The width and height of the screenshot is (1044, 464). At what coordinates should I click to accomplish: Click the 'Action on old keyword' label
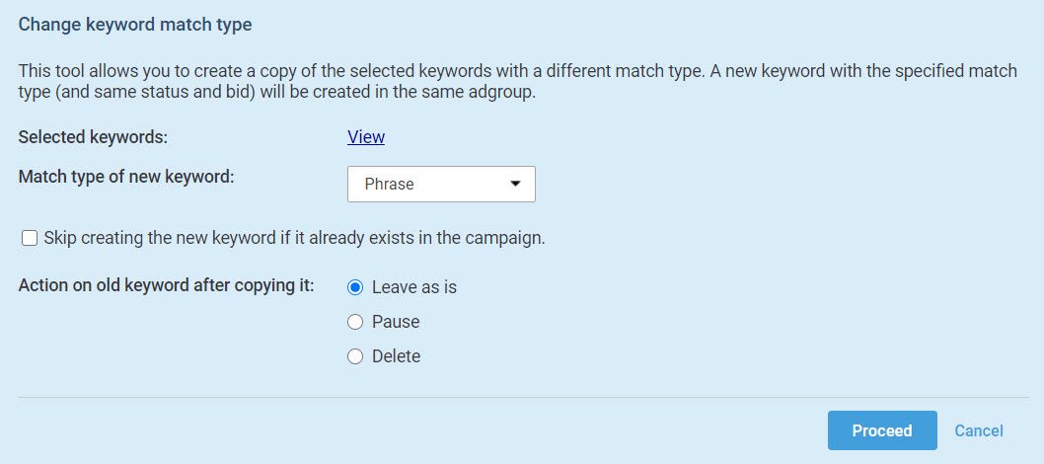[x=166, y=285]
